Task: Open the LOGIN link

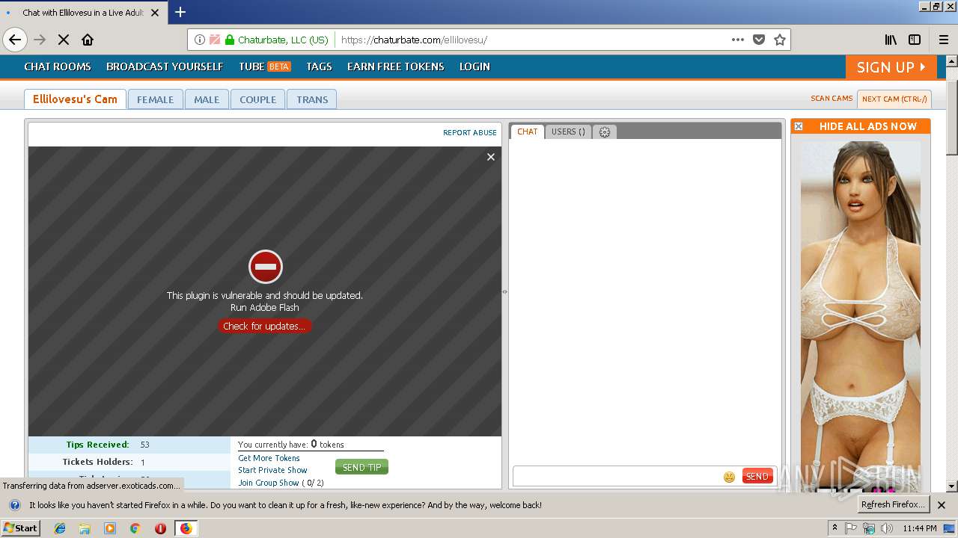Action: point(475,67)
